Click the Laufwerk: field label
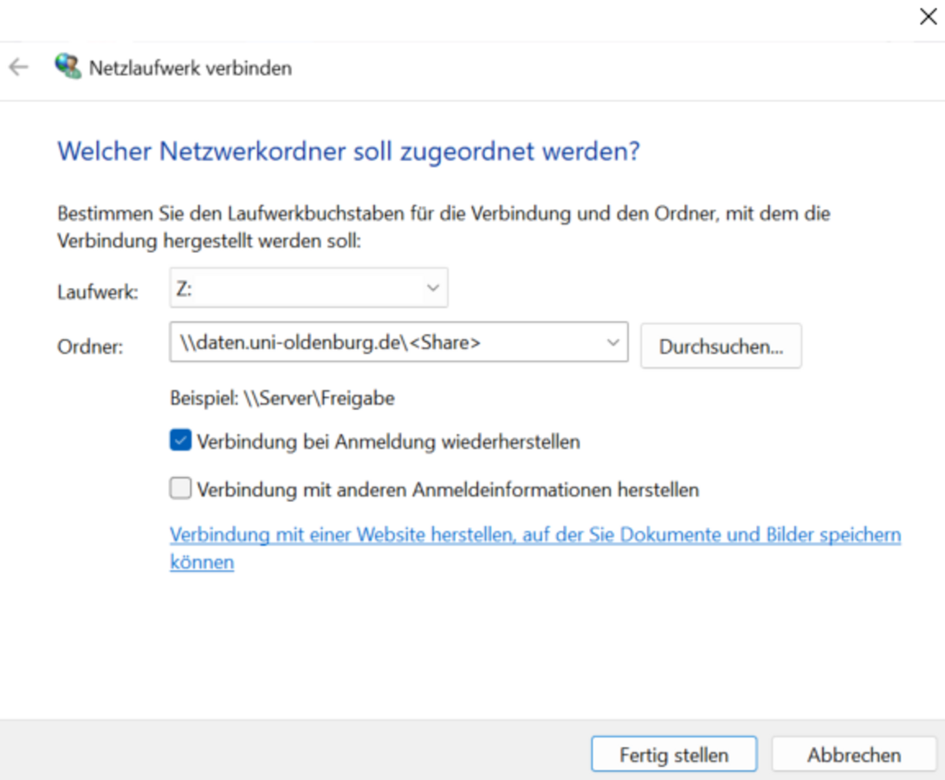This screenshot has height=780, width=945. point(97,292)
